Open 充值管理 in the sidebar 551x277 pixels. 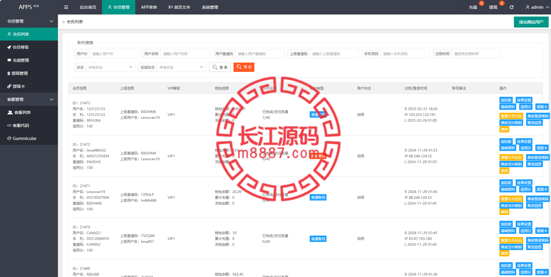[x=29, y=60]
